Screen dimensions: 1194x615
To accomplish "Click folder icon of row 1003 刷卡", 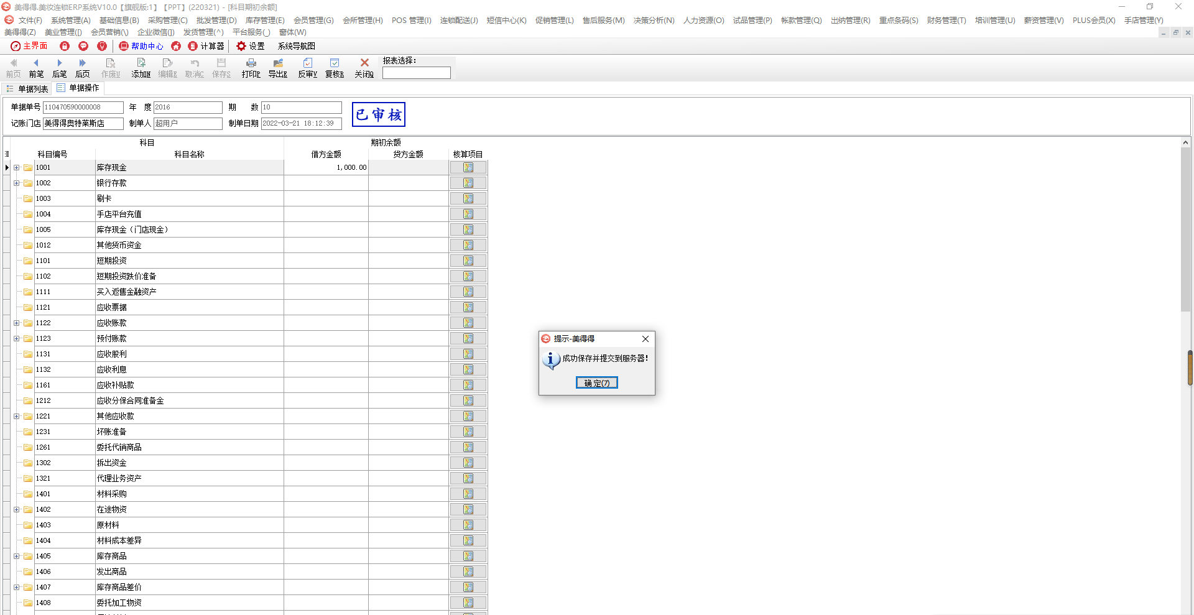I will click(28, 198).
